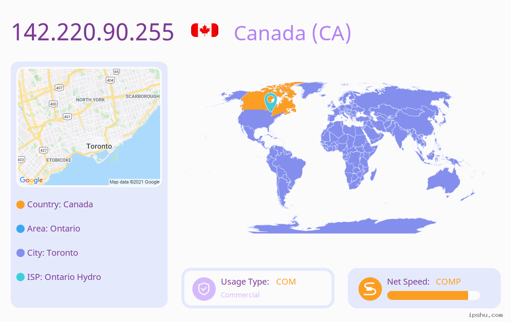This screenshot has height=322, width=511.
Task: Click the Commercial usage type label
Action: pos(240,295)
